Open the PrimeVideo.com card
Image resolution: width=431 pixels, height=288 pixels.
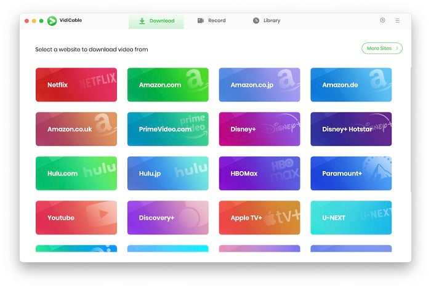(168, 129)
